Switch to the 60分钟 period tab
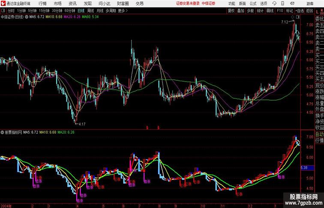This screenshot has width=324, height=208. [x=70, y=11]
